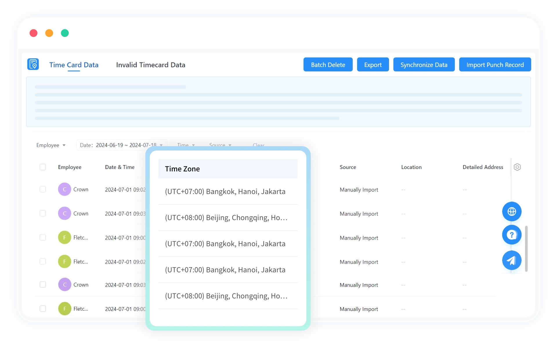The height and width of the screenshot is (348, 557).
Task: Open table column settings gear
Action: (x=517, y=167)
